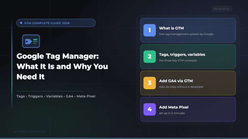The height and width of the screenshot is (139, 248).
Task: Open the What is GTM card
Action: [x=188, y=30]
